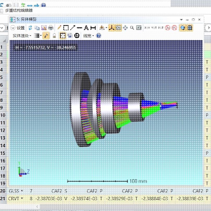The width and height of the screenshot is (211, 211).
Task: Click the S solve cell in row 20
Action: tap(66, 191)
